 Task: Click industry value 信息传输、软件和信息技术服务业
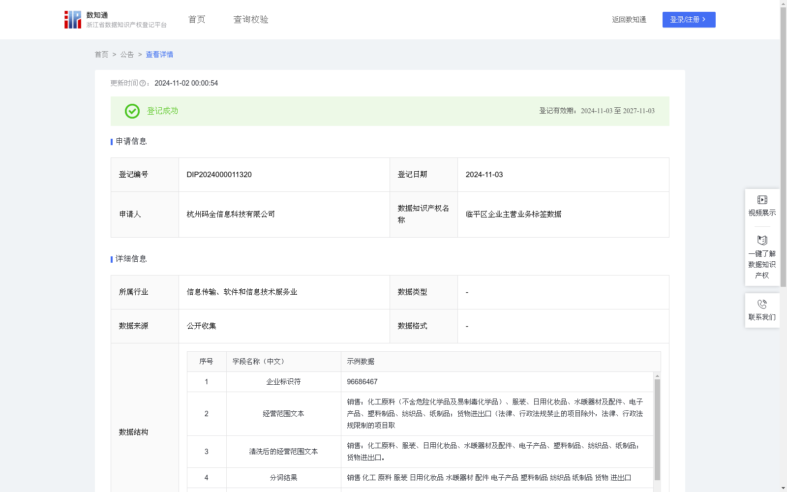pyautogui.click(x=242, y=292)
